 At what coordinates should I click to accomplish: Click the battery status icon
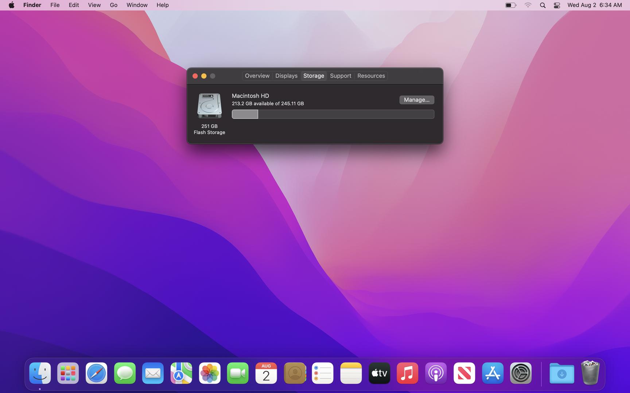point(511,5)
